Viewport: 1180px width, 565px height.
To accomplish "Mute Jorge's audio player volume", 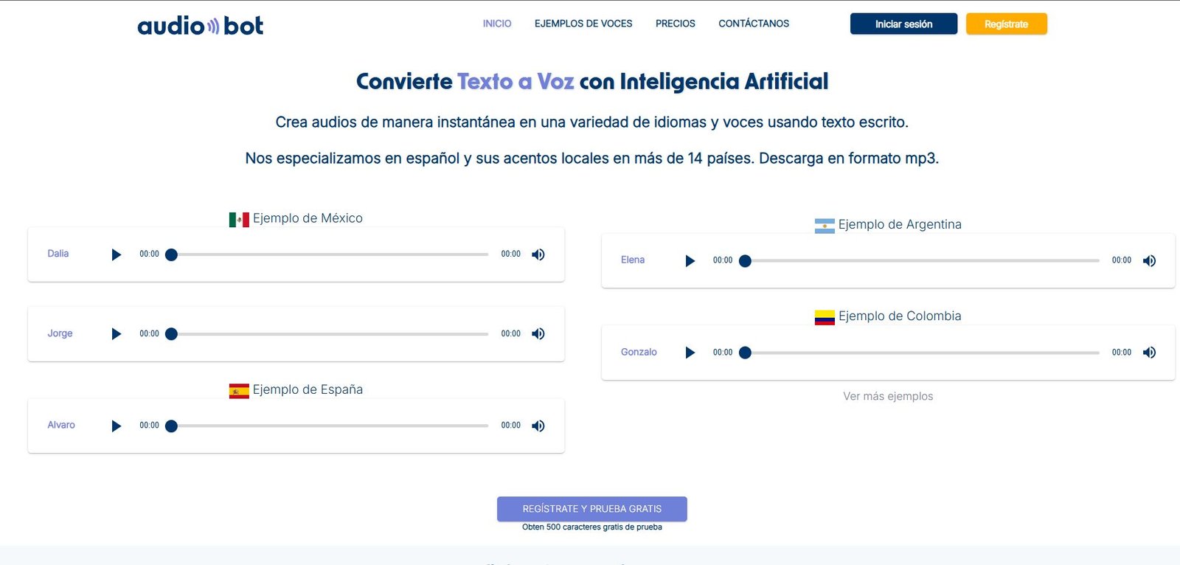I will [538, 334].
